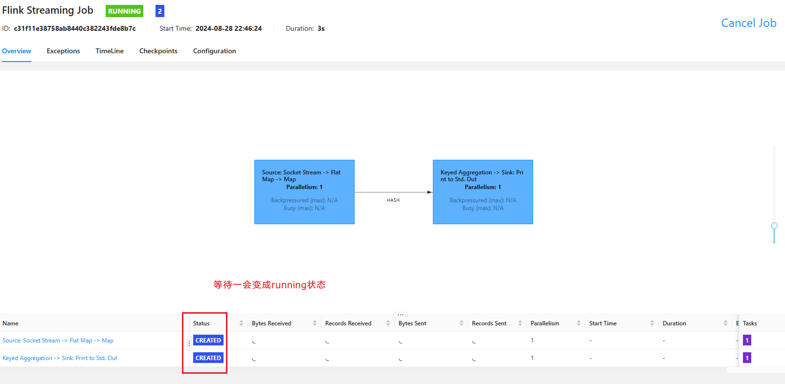The width and height of the screenshot is (785, 384).
Task: Open the Source: Socket Stream table row link
Action: point(58,341)
